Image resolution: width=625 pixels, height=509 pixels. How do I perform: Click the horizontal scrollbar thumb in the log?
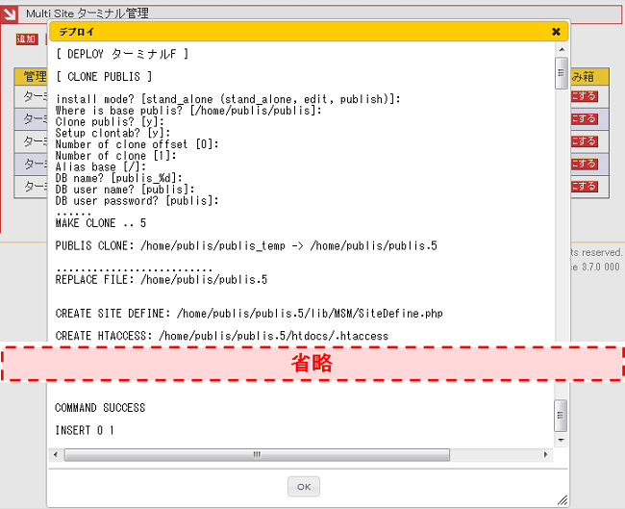[x=257, y=454]
